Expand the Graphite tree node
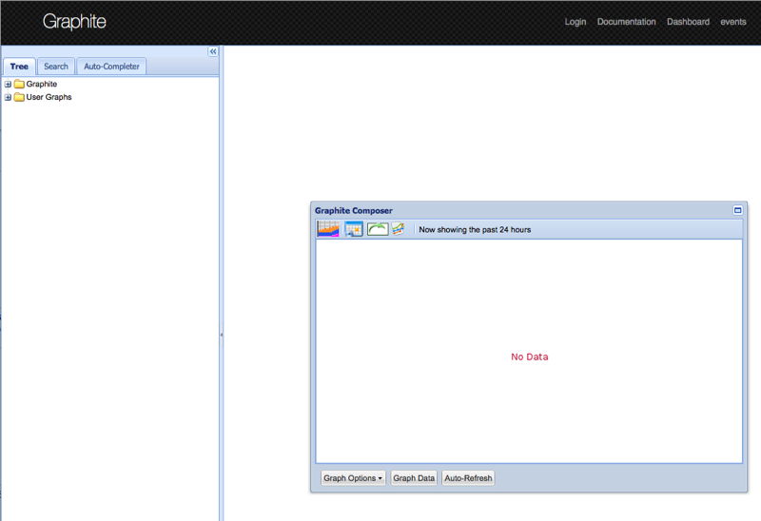Image resolution: width=761 pixels, height=521 pixels. click(x=9, y=85)
